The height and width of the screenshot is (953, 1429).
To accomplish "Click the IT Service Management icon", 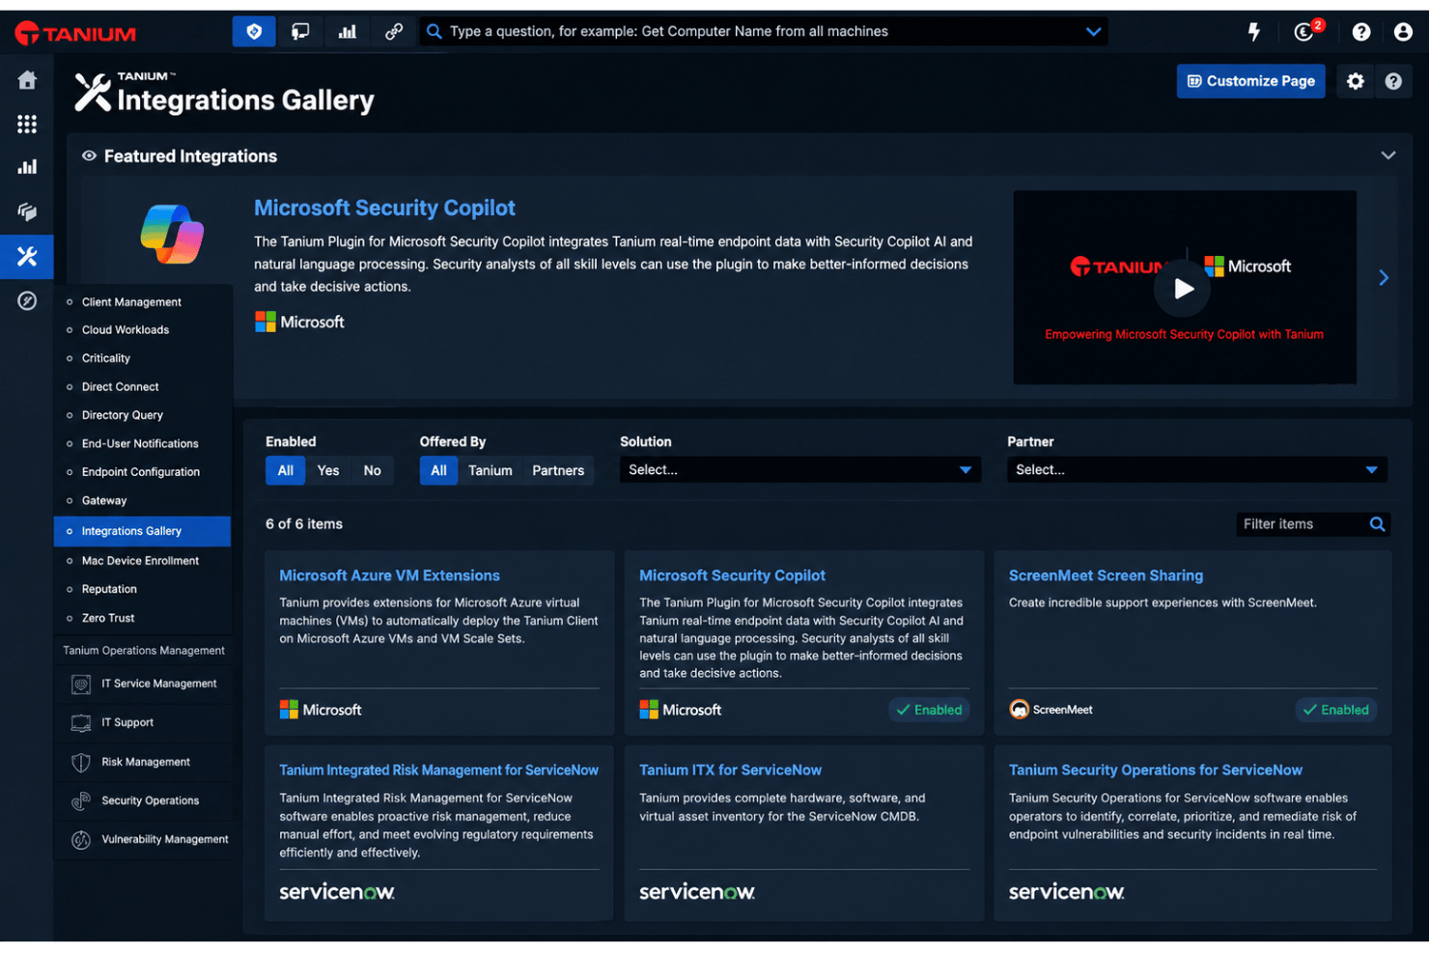I will [81, 685].
